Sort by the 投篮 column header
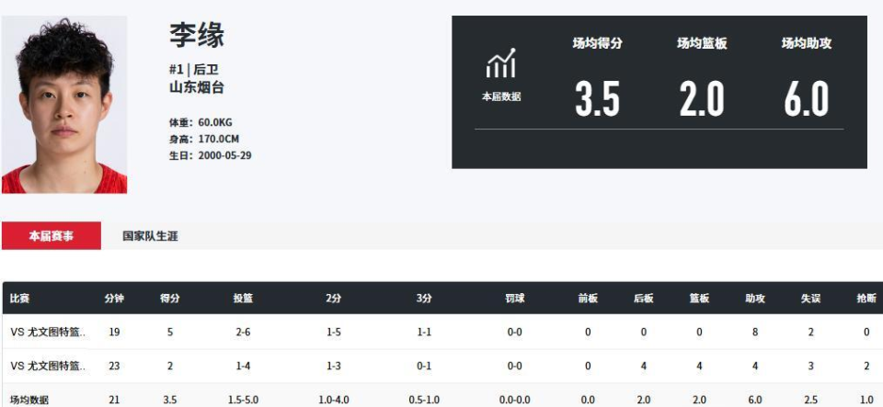883x407 pixels. click(x=243, y=298)
